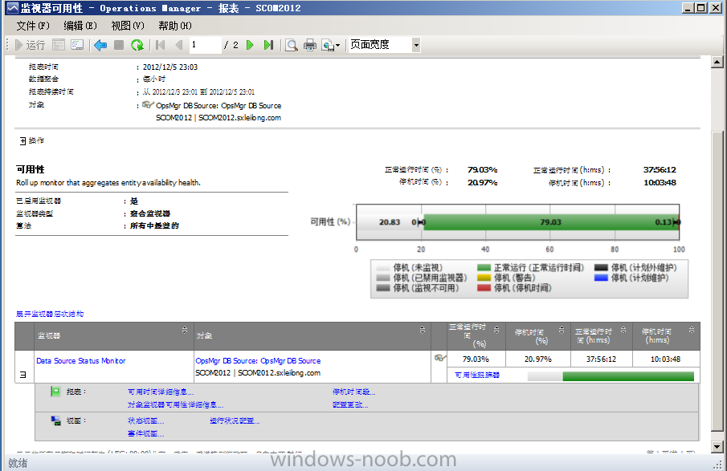The image size is (727, 471).
Task: Click the 20.97% cell in the table
Action: (x=538, y=359)
